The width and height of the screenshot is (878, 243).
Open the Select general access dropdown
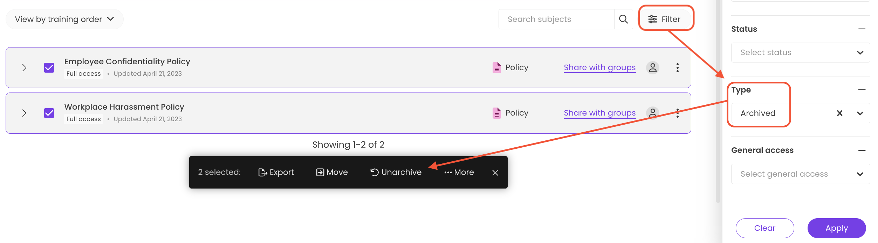tap(801, 174)
